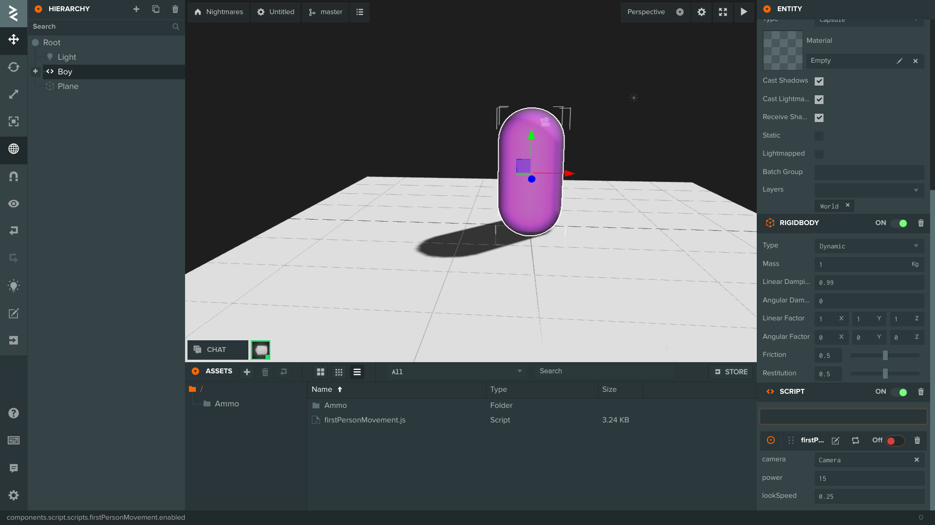Screen dimensions: 935x525
Task: Edit firstPersonMovement script with pencil icon
Action: point(835,440)
